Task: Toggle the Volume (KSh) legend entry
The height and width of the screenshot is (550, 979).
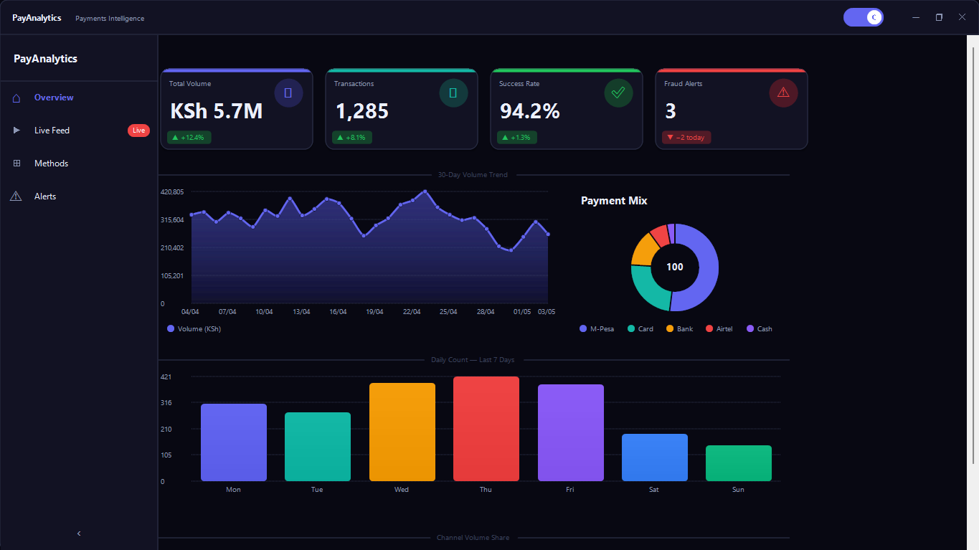Action: (194, 329)
